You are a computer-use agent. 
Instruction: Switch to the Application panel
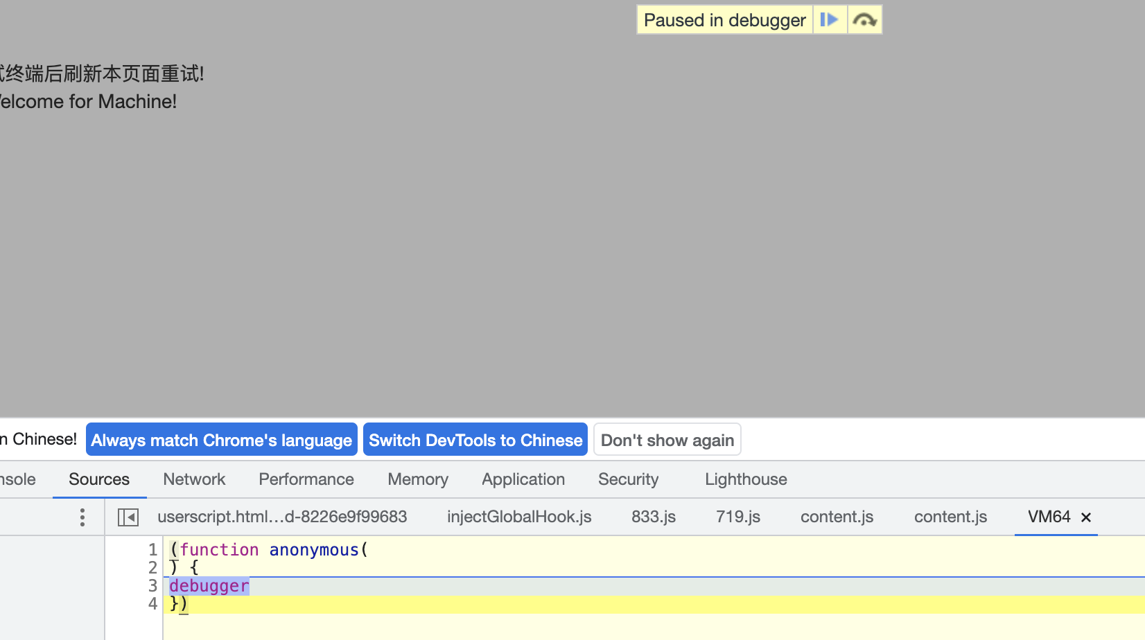pos(523,479)
